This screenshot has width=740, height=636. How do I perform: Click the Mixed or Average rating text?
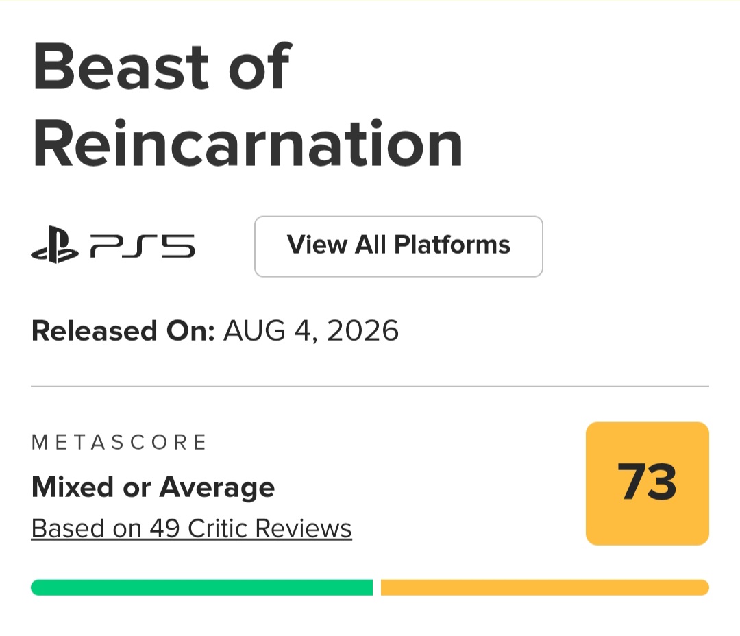point(153,487)
